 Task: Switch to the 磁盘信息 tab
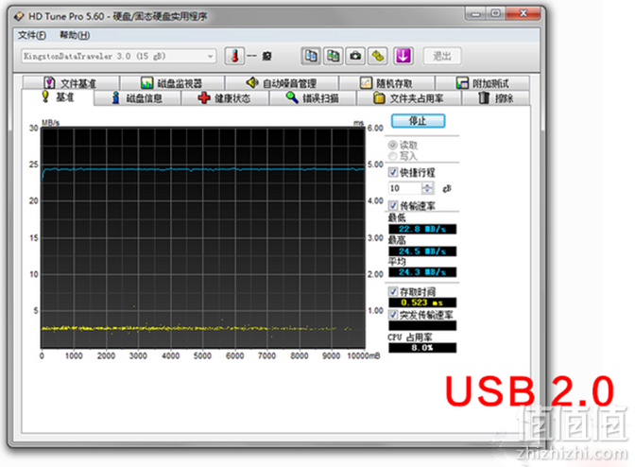(x=137, y=98)
